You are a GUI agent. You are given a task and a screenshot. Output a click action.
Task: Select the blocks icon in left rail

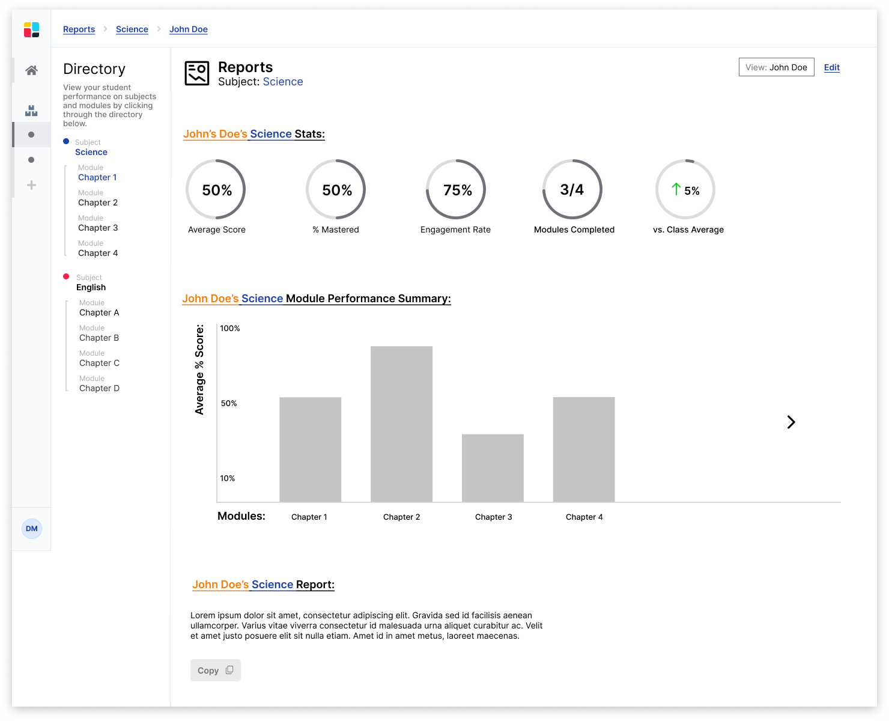click(31, 111)
